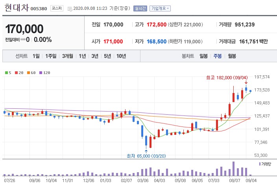Click the 봉차트 section label

[x=188, y=56]
